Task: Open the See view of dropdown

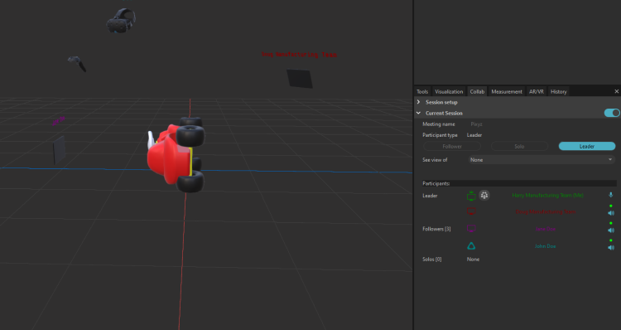Action: 541,160
